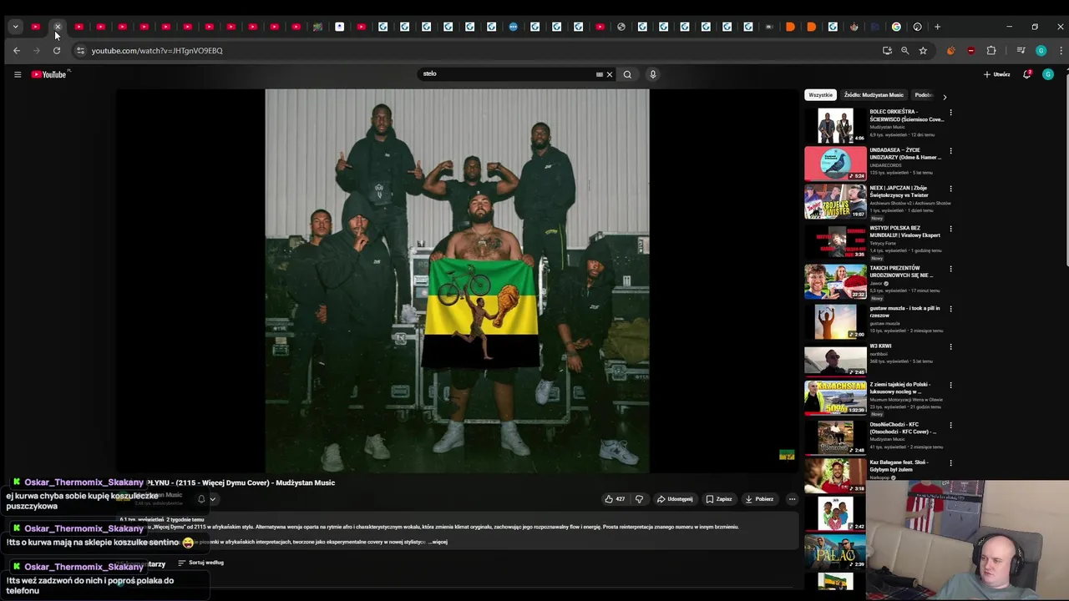Open options for TAKICH PREZENTÓW URODZINOWYCH video
The width and height of the screenshot is (1069, 601).
[x=950, y=269]
